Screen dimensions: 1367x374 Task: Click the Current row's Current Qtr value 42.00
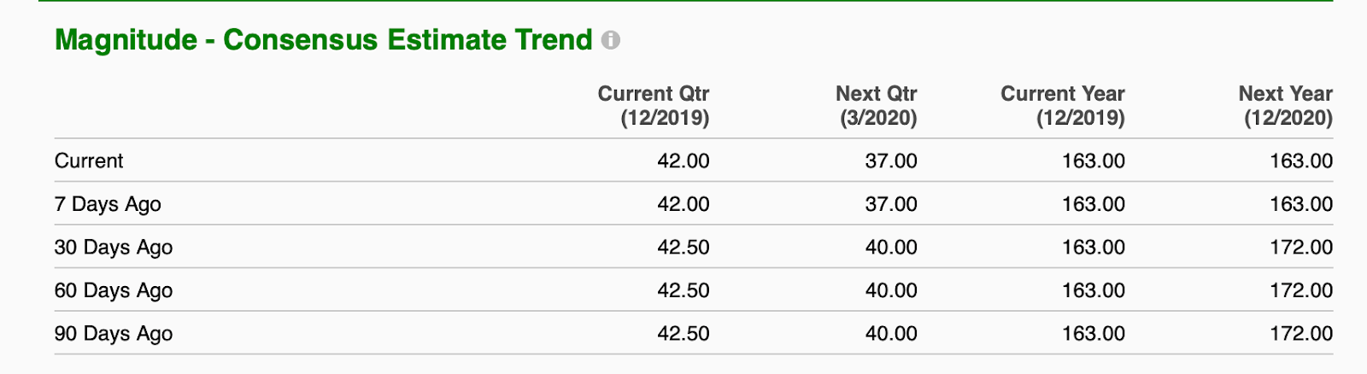point(683,161)
